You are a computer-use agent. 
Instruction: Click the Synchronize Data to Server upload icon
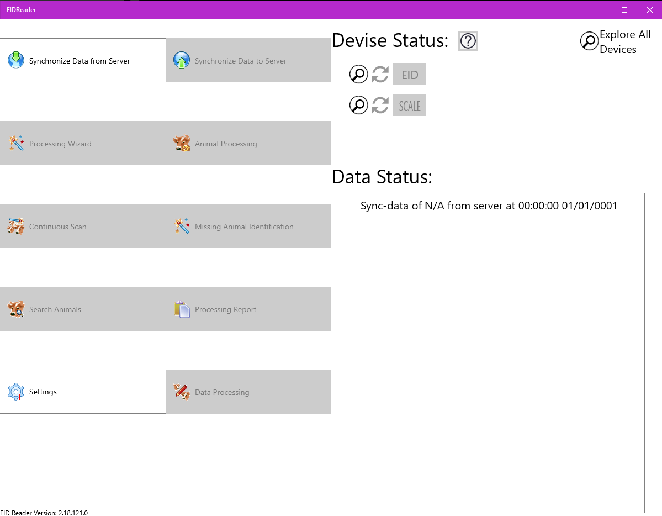pyautogui.click(x=182, y=60)
